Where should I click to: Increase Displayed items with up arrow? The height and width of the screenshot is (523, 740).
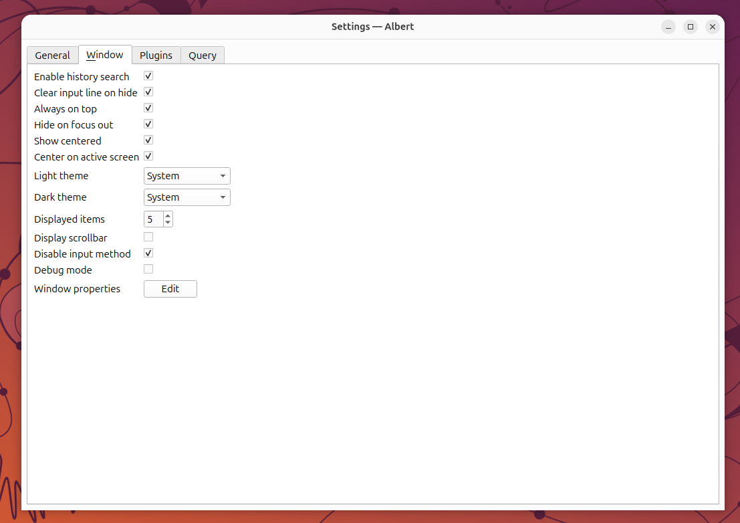pyautogui.click(x=168, y=216)
